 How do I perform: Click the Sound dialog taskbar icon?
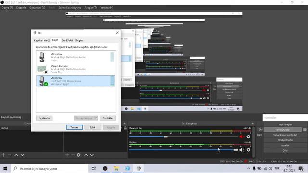[139, 169]
